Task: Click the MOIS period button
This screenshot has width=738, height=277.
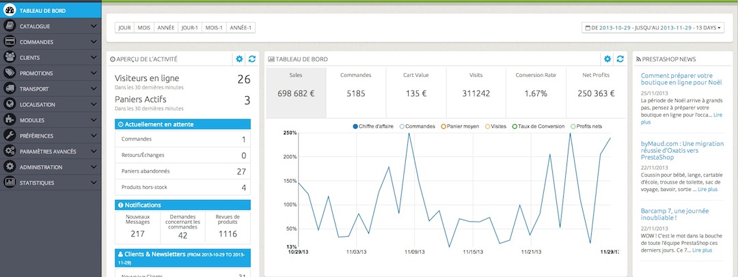Action: coord(143,28)
